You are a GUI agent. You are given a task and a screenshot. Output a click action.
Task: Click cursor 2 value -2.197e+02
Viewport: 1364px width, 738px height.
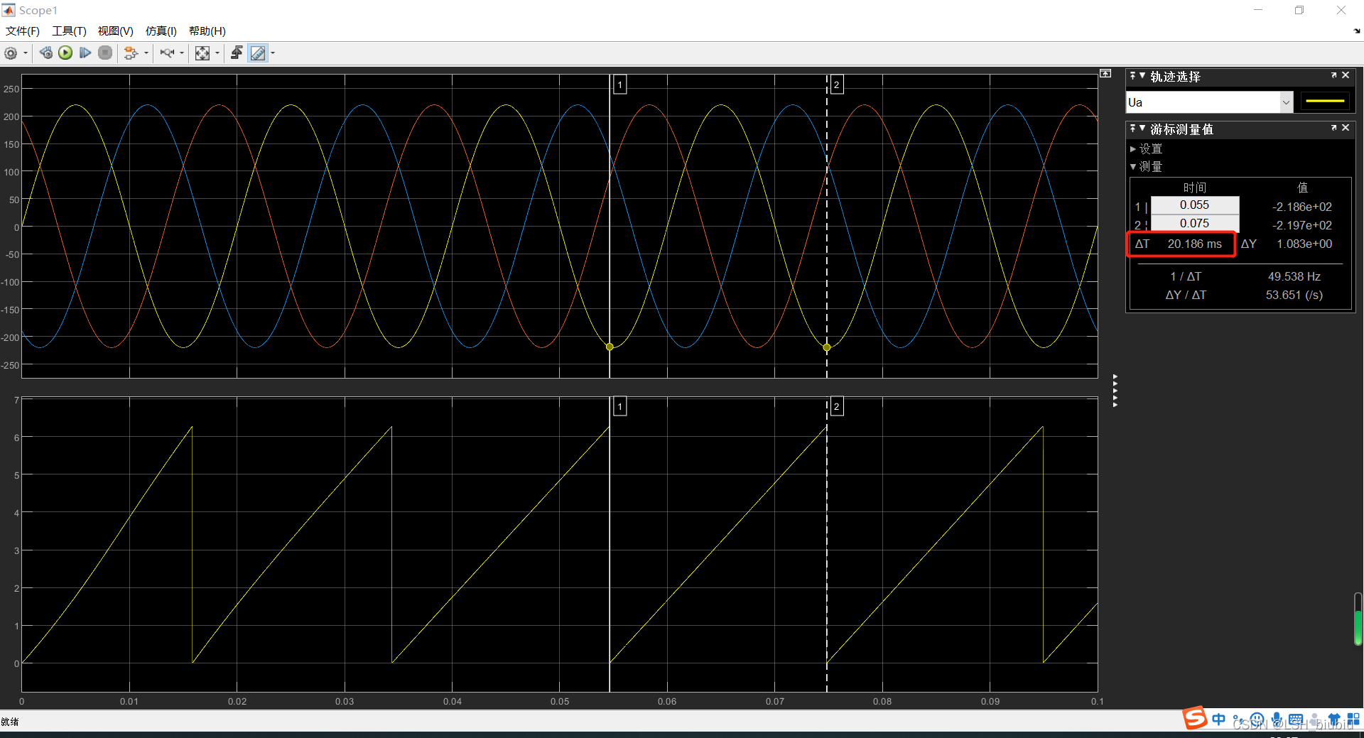point(1302,226)
